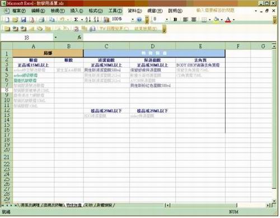Open the Borders style dropdown arrow
This screenshot has height=218, width=280.
(210, 20)
